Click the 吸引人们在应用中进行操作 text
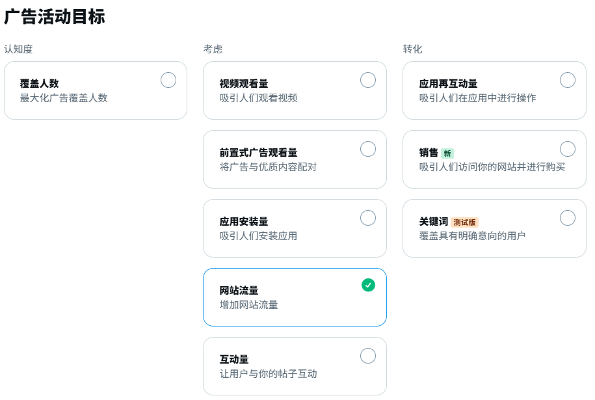The image size is (595, 400). tap(477, 98)
